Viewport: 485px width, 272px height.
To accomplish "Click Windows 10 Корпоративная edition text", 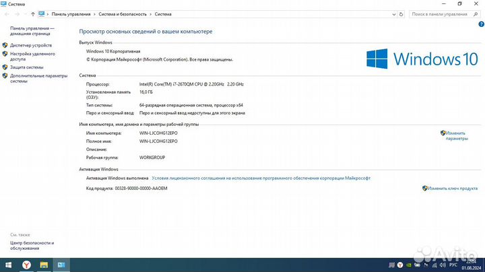I will (113, 51).
